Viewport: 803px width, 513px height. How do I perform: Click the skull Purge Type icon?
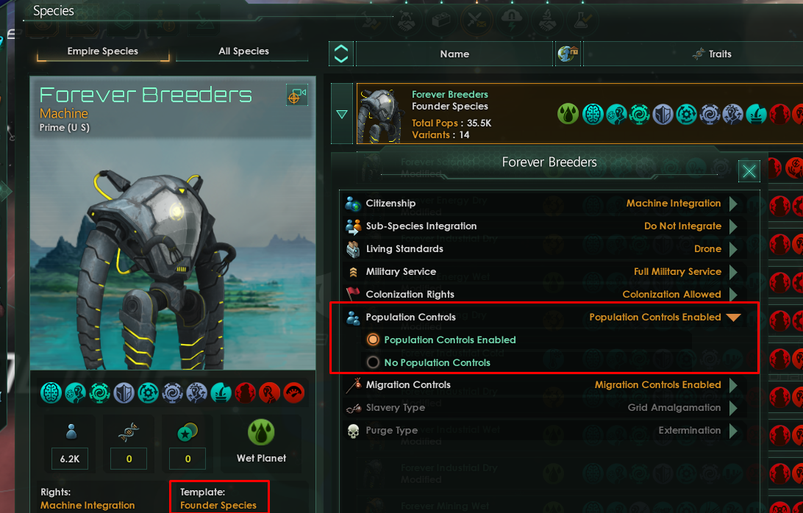pyautogui.click(x=354, y=431)
